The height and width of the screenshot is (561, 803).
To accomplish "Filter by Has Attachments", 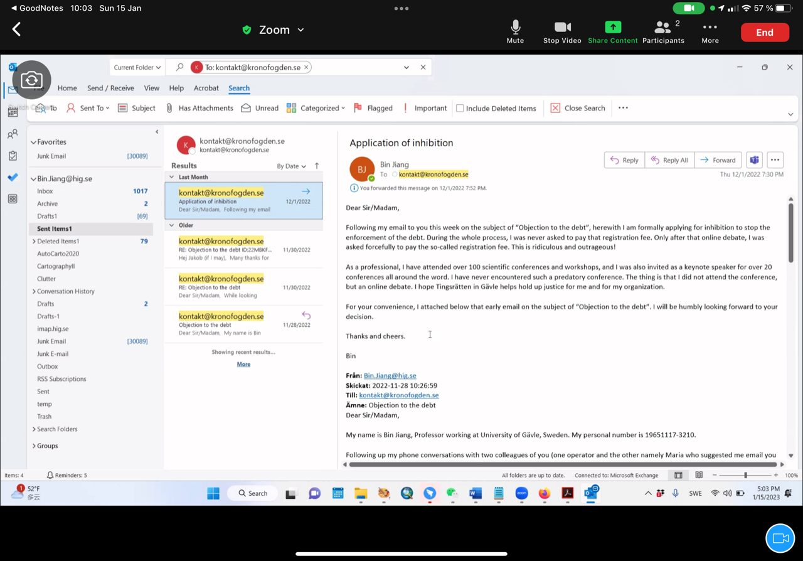I will click(x=199, y=108).
